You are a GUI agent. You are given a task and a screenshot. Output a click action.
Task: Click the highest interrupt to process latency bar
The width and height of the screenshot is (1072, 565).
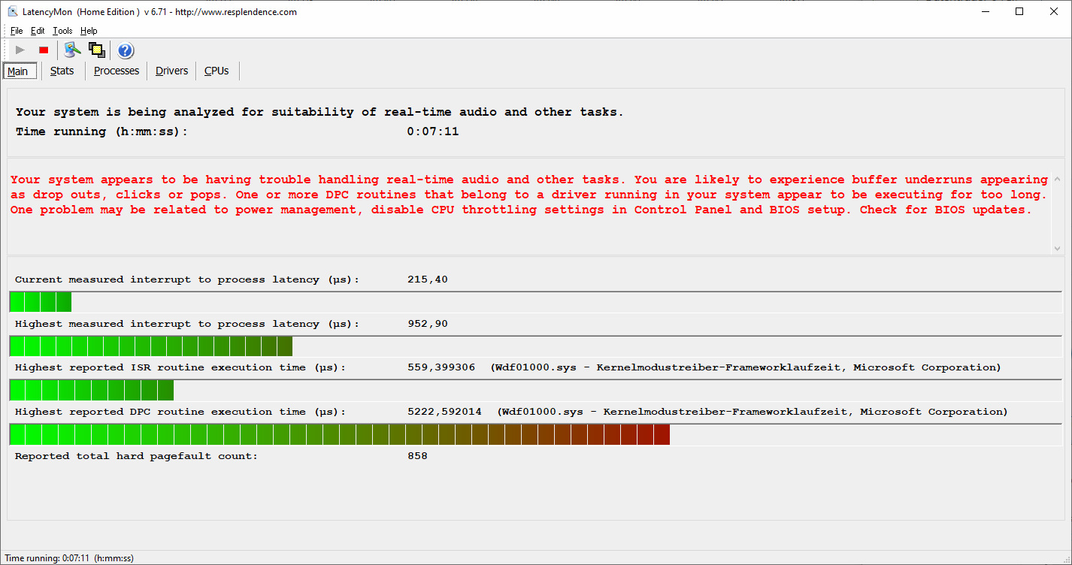[x=535, y=346]
